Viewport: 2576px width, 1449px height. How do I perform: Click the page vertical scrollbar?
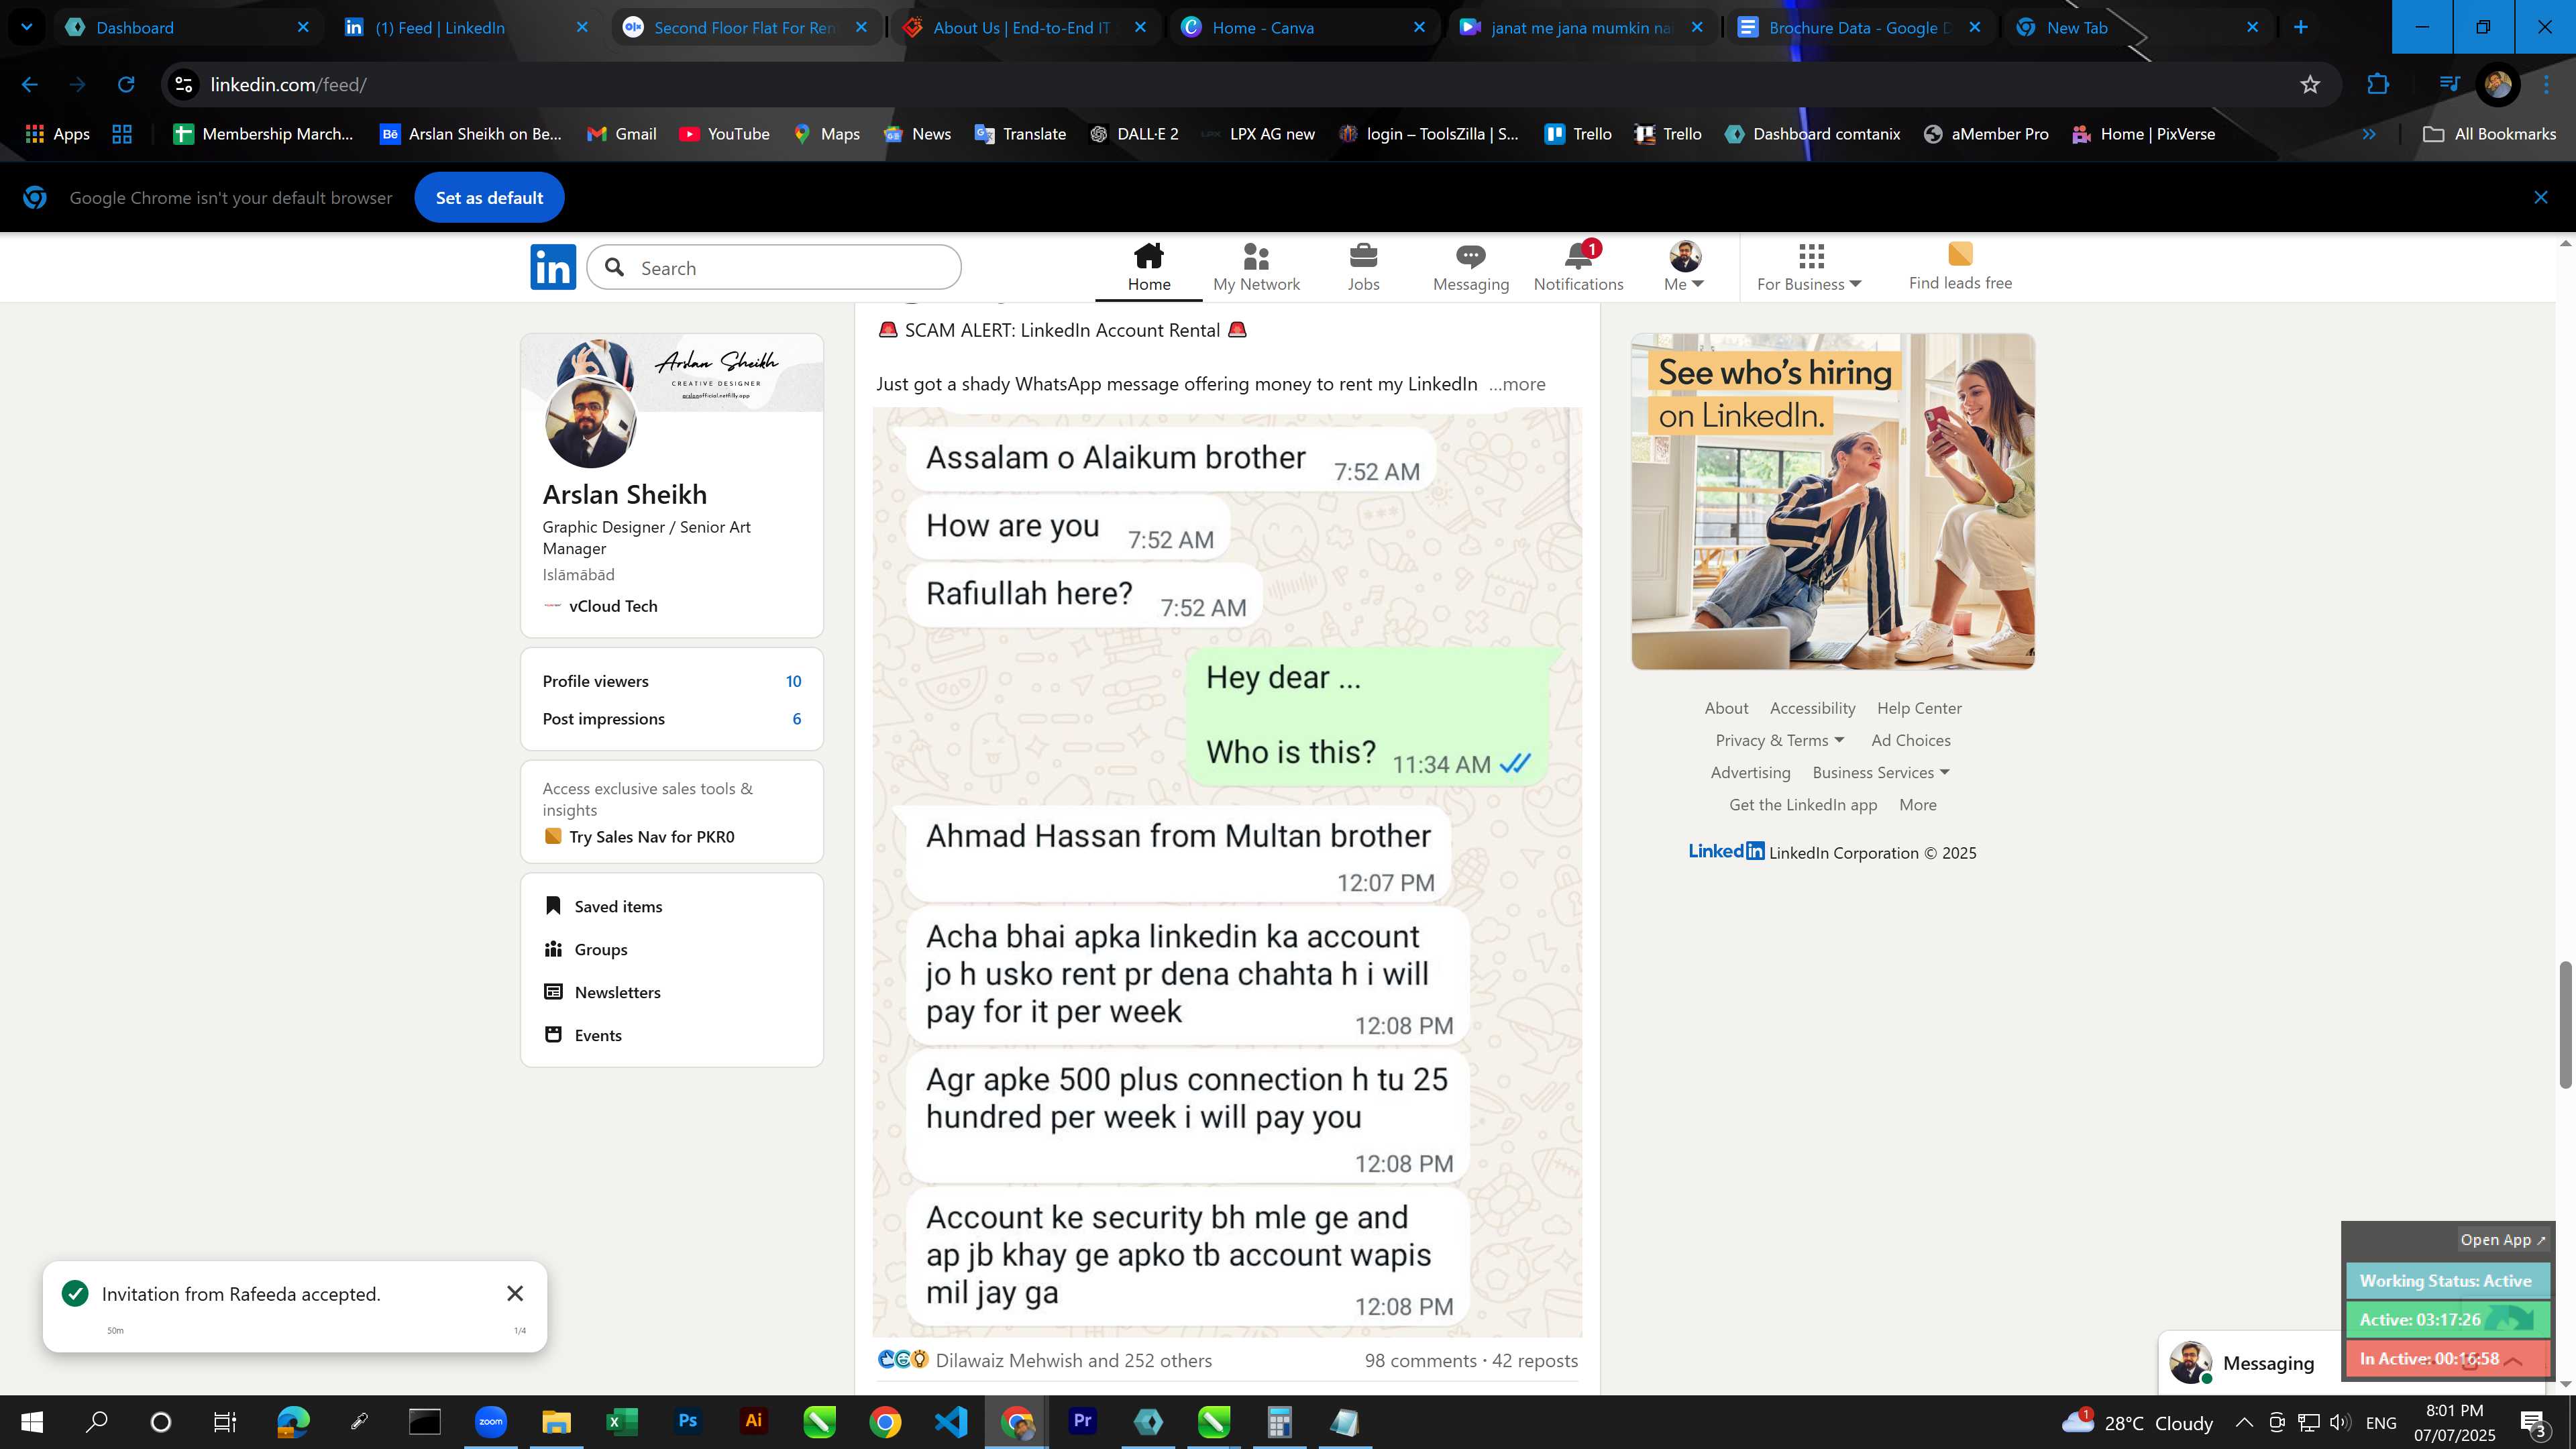(2565, 1024)
